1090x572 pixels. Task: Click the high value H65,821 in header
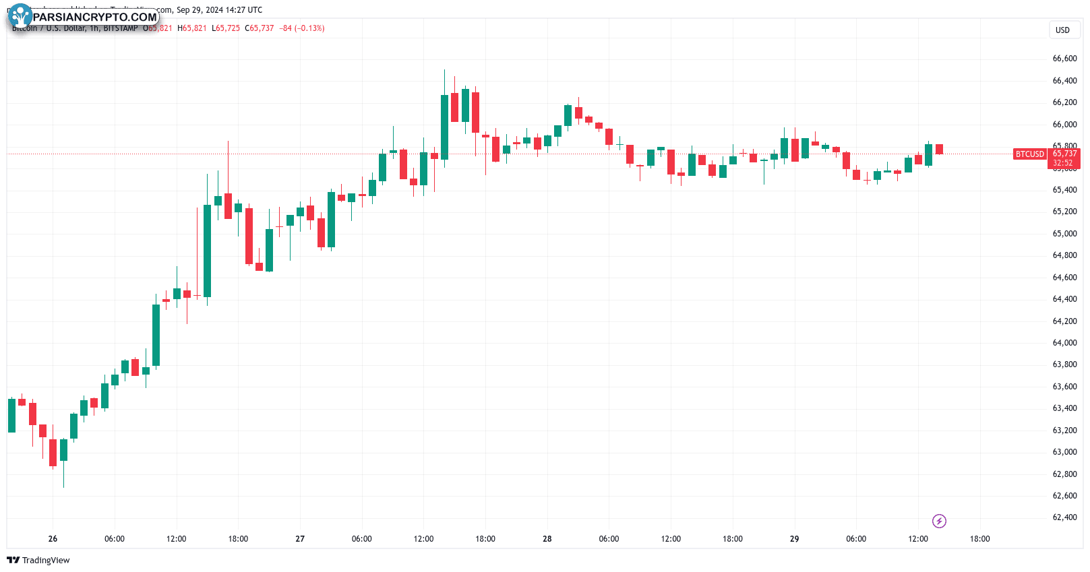pos(192,28)
